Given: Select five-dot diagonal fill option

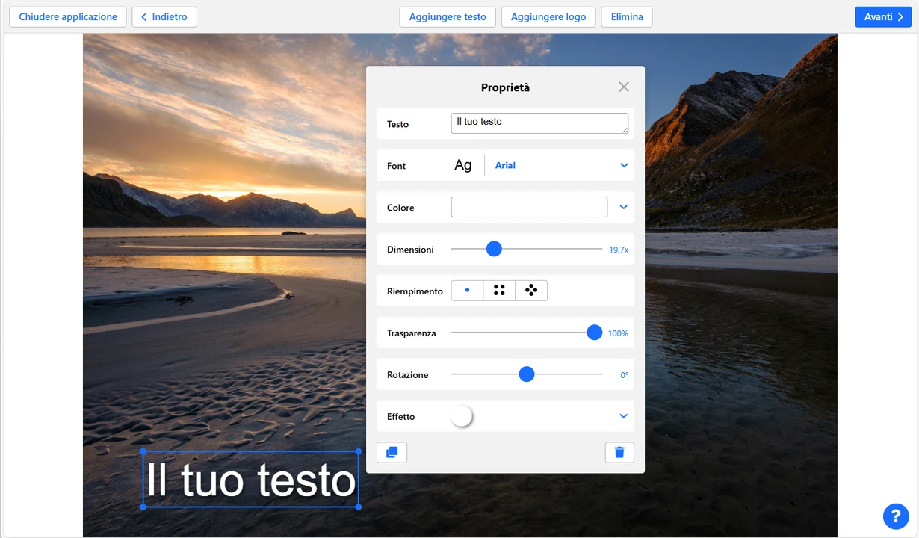Looking at the screenshot, I should (531, 291).
